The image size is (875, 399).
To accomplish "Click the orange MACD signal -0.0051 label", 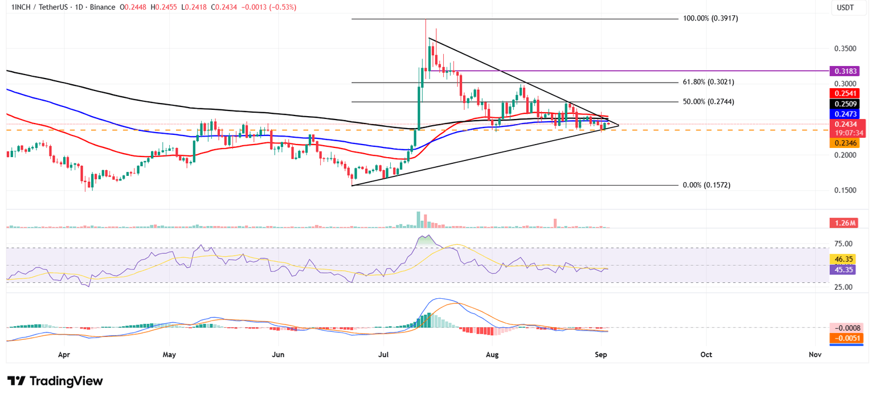I will [x=847, y=338].
